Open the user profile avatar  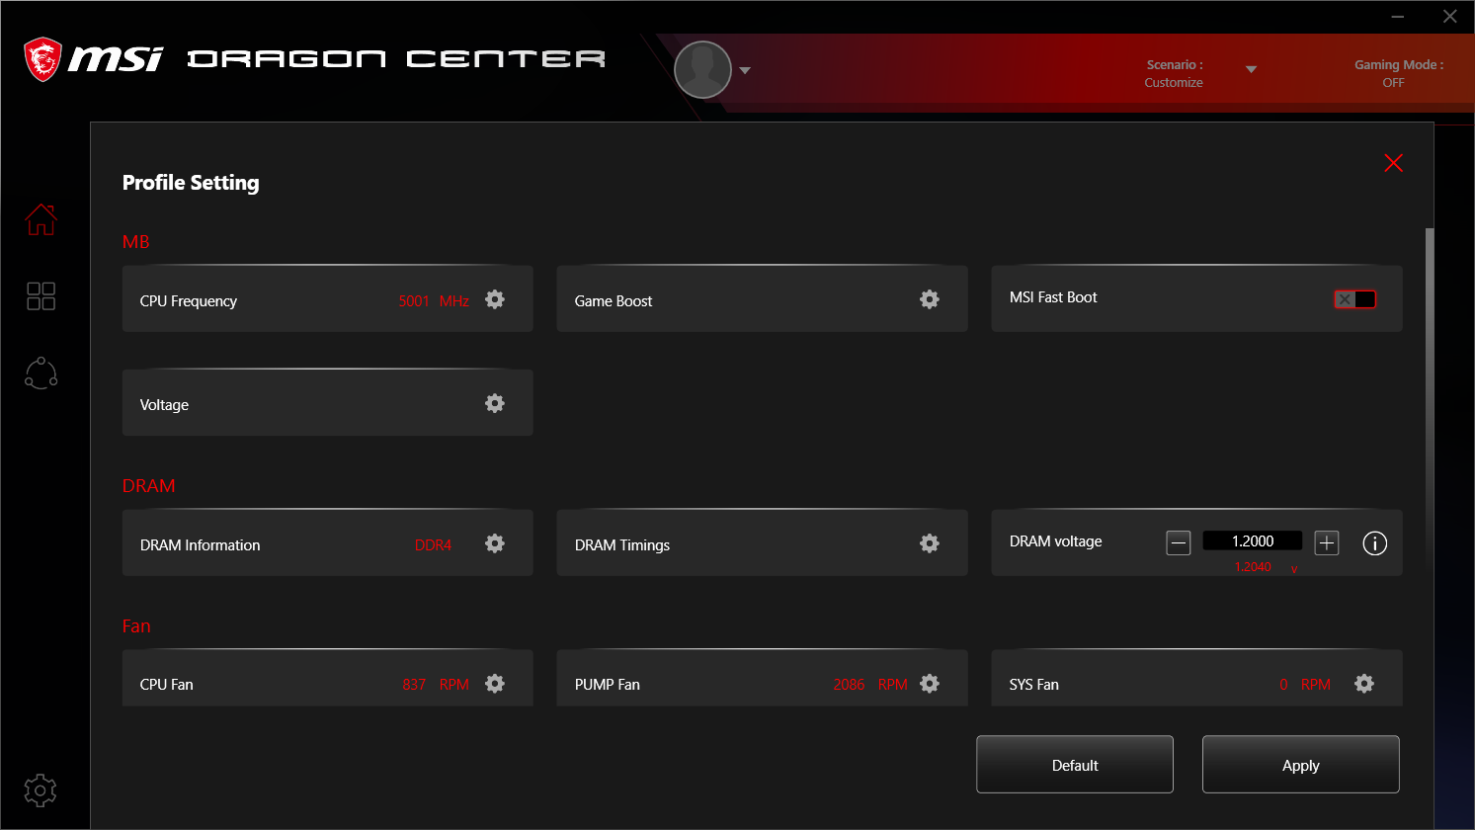(x=702, y=70)
